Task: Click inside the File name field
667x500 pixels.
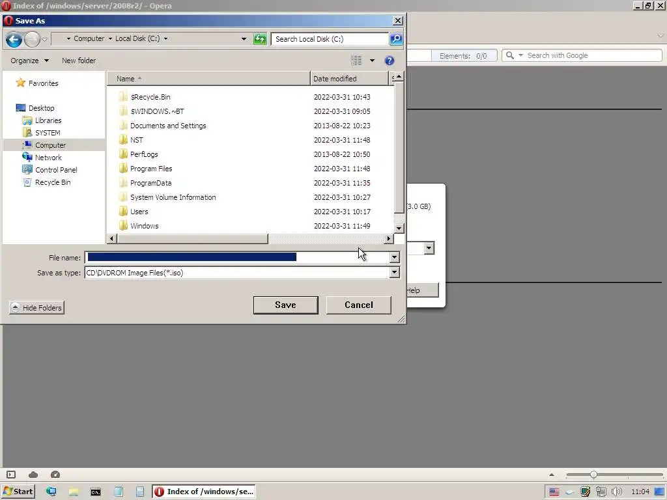Action: pos(237,257)
